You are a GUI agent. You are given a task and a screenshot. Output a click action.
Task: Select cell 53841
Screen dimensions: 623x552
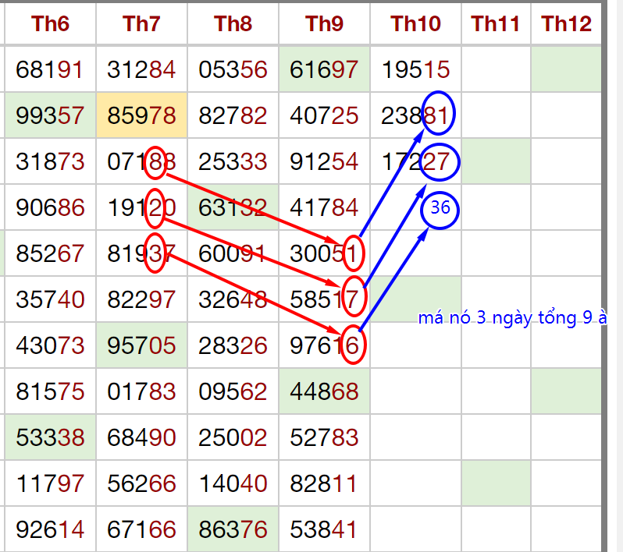(x=324, y=529)
